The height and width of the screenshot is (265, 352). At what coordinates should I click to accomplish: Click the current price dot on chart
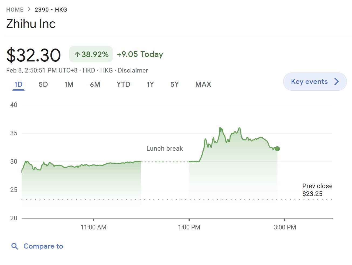pyautogui.click(x=277, y=149)
